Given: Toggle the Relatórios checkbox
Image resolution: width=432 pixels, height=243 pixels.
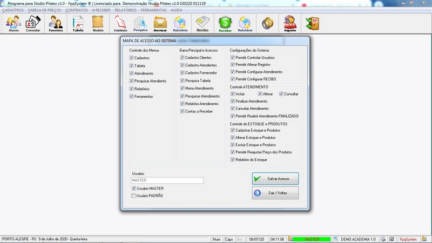Looking at the screenshot, I should pyautogui.click(x=131, y=89).
